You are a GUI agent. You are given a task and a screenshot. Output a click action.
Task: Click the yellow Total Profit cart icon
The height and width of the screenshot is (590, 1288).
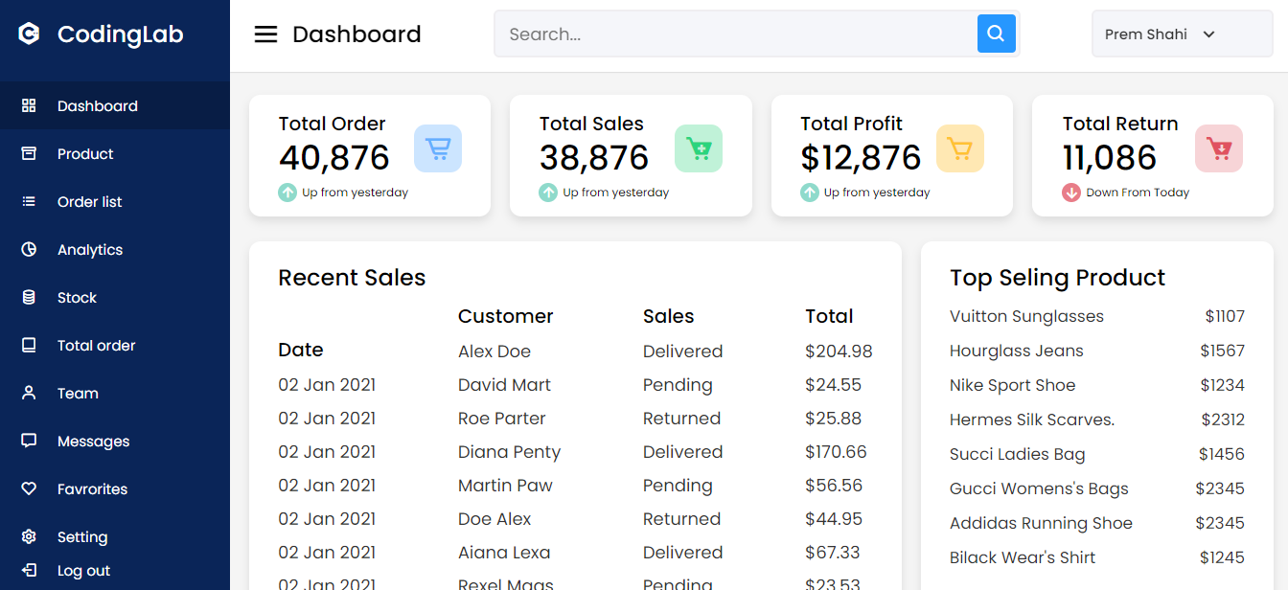click(x=959, y=148)
